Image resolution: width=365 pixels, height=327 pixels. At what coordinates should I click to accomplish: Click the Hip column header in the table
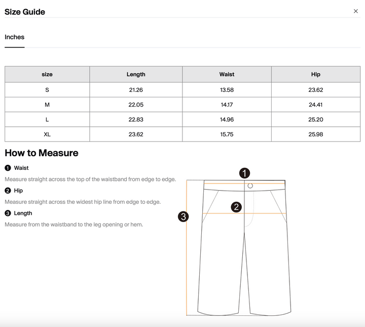click(316, 75)
